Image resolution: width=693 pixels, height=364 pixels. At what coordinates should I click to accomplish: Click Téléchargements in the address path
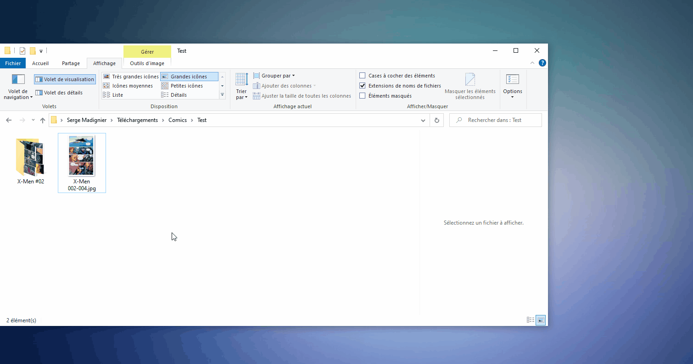pos(137,120)
